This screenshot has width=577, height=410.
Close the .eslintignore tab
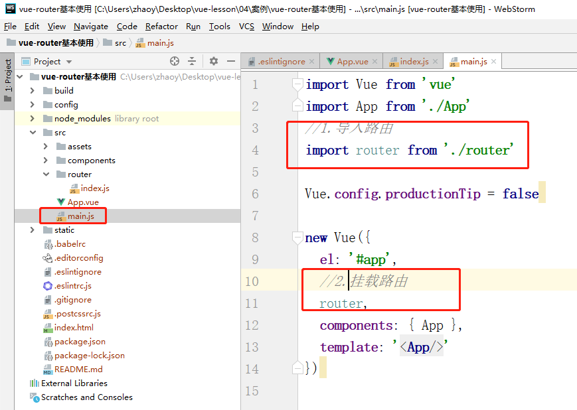point(311,62)
